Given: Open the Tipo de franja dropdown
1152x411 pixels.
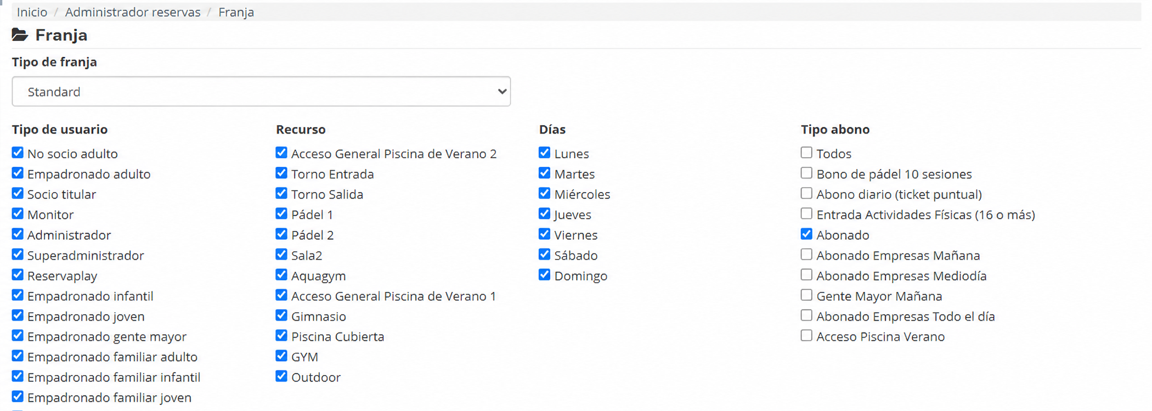Looking at the screenshot, I should [261, 92].
